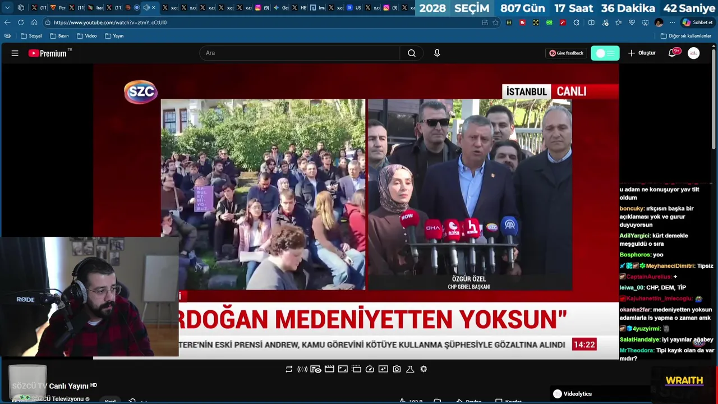Click the audio boost icon under player
The width and height of the screenshot is (718, 404).
[x=302, y=369]
